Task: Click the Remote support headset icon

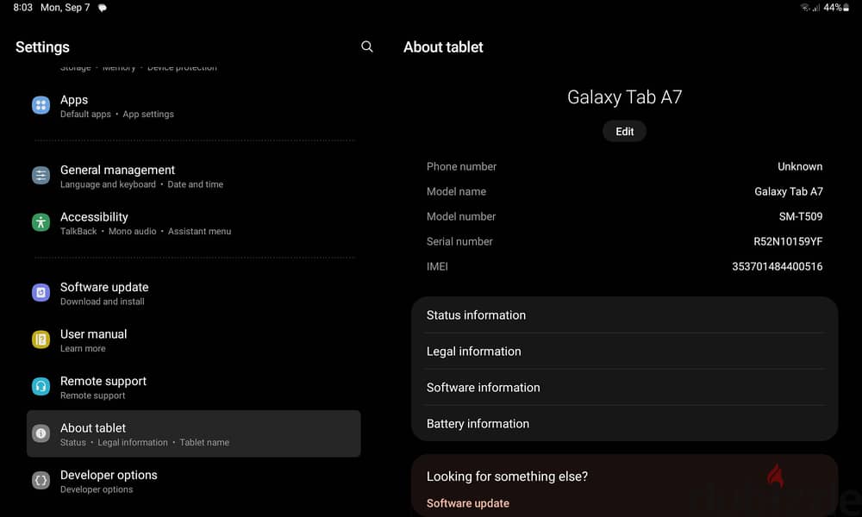Action: (x=41, y=387)
